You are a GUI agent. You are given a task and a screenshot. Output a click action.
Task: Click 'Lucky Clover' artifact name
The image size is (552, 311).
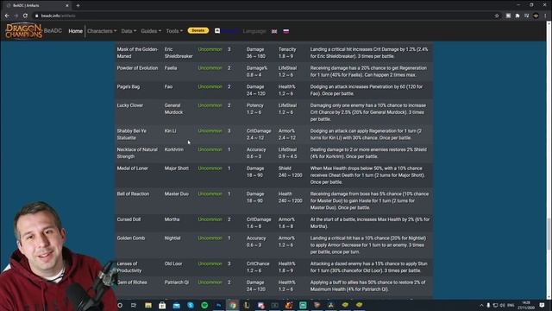click(130, 105)
